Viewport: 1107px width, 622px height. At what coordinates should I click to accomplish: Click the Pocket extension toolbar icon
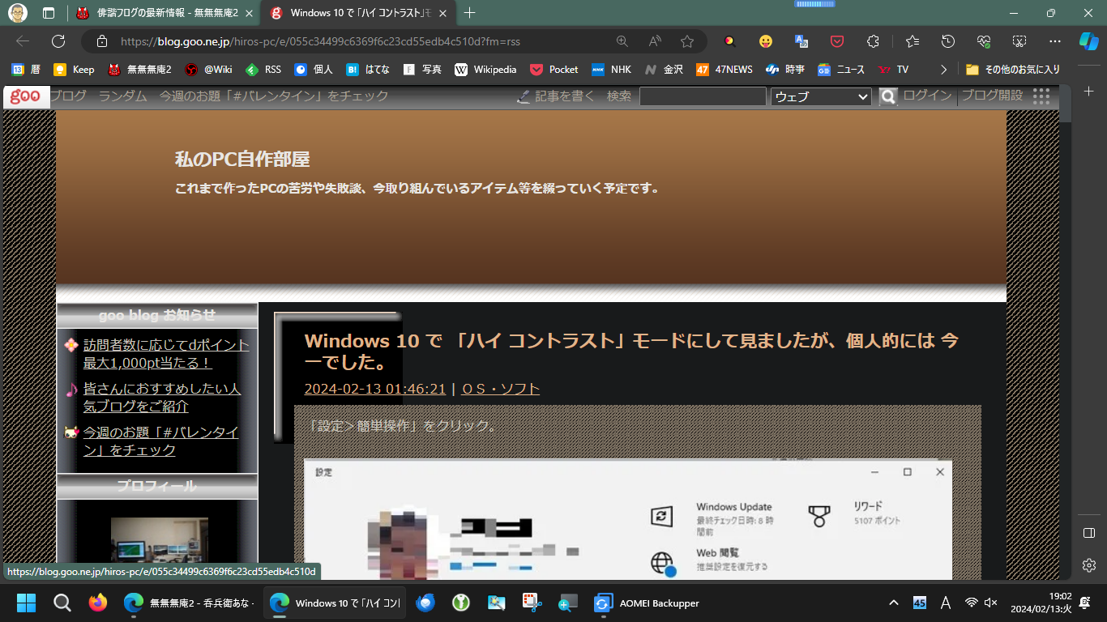838,41
